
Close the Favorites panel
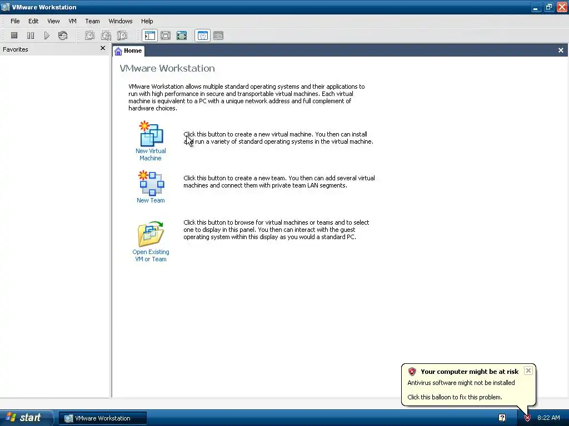coord(103,48)
